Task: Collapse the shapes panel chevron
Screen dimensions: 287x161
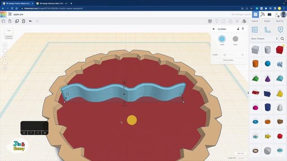Action: (248, 93)
